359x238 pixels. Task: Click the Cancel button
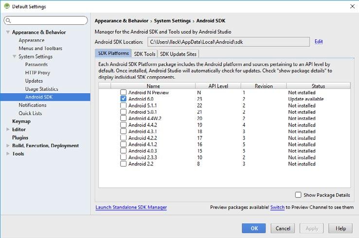pyautogui.click(x=283, y=228)
